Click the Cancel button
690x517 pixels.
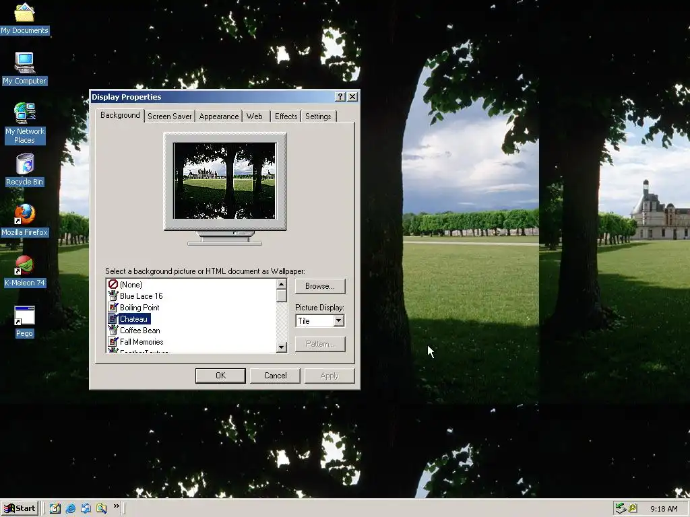pos(275,376)
